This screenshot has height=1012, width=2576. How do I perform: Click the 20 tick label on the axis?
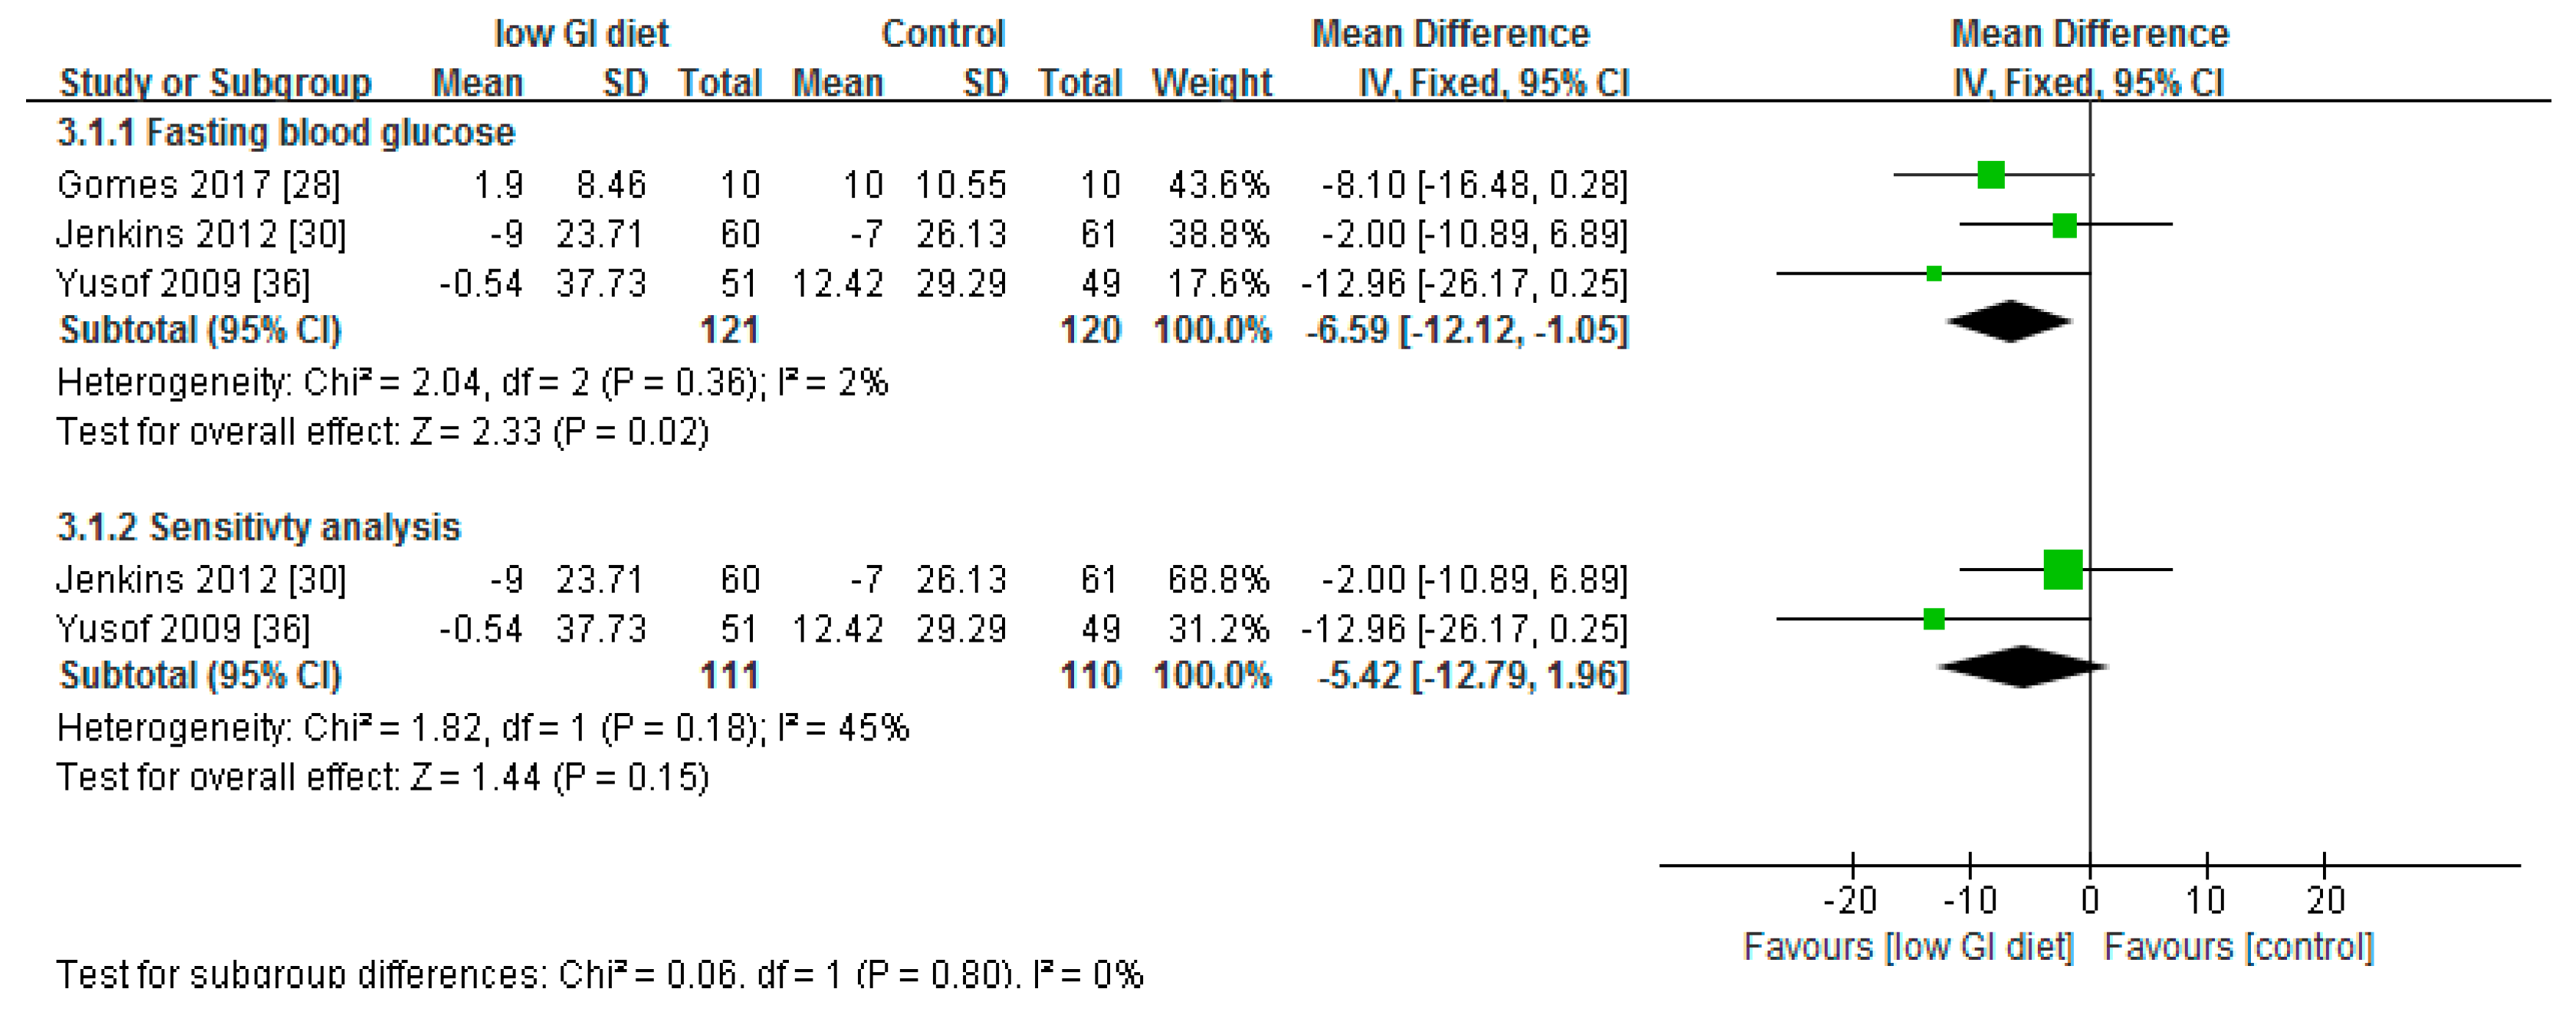(x=2325, y=901)
